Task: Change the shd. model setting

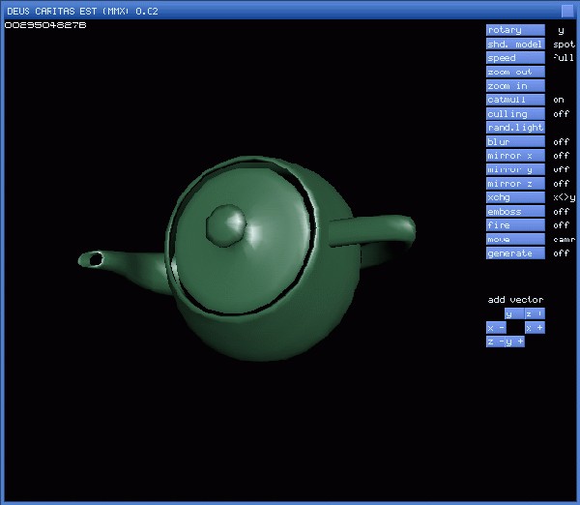Action: click(x=515, y=45)
